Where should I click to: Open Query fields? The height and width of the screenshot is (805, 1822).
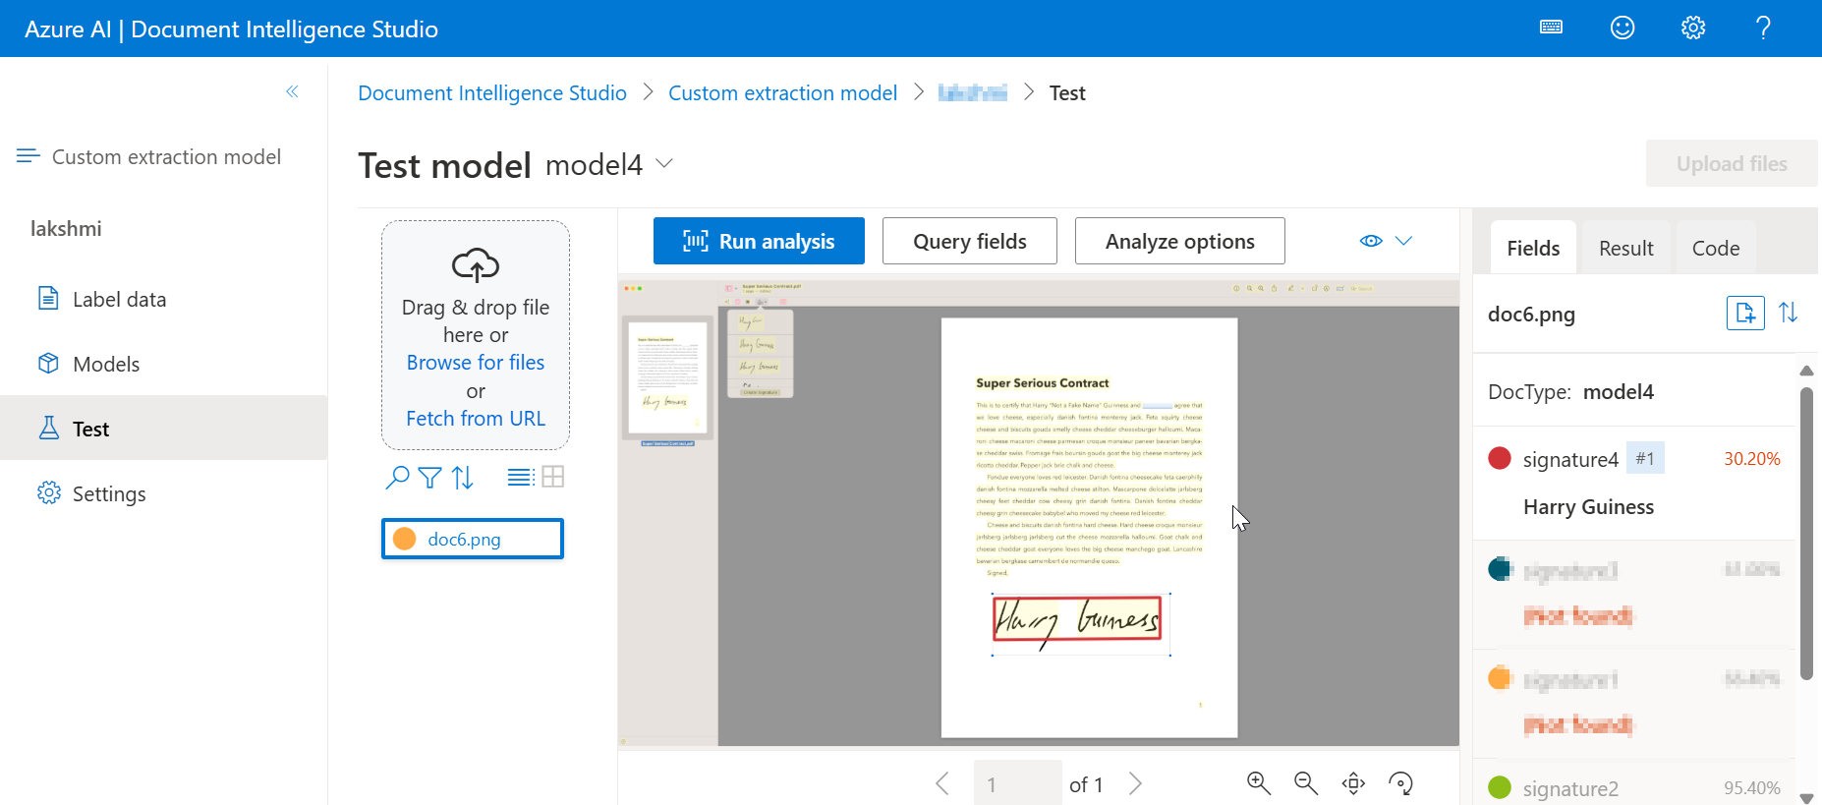[x=970, y=241]
